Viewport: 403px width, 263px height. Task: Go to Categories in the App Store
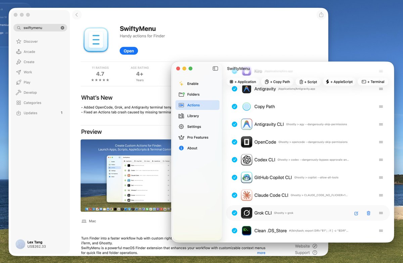point(40,103)
